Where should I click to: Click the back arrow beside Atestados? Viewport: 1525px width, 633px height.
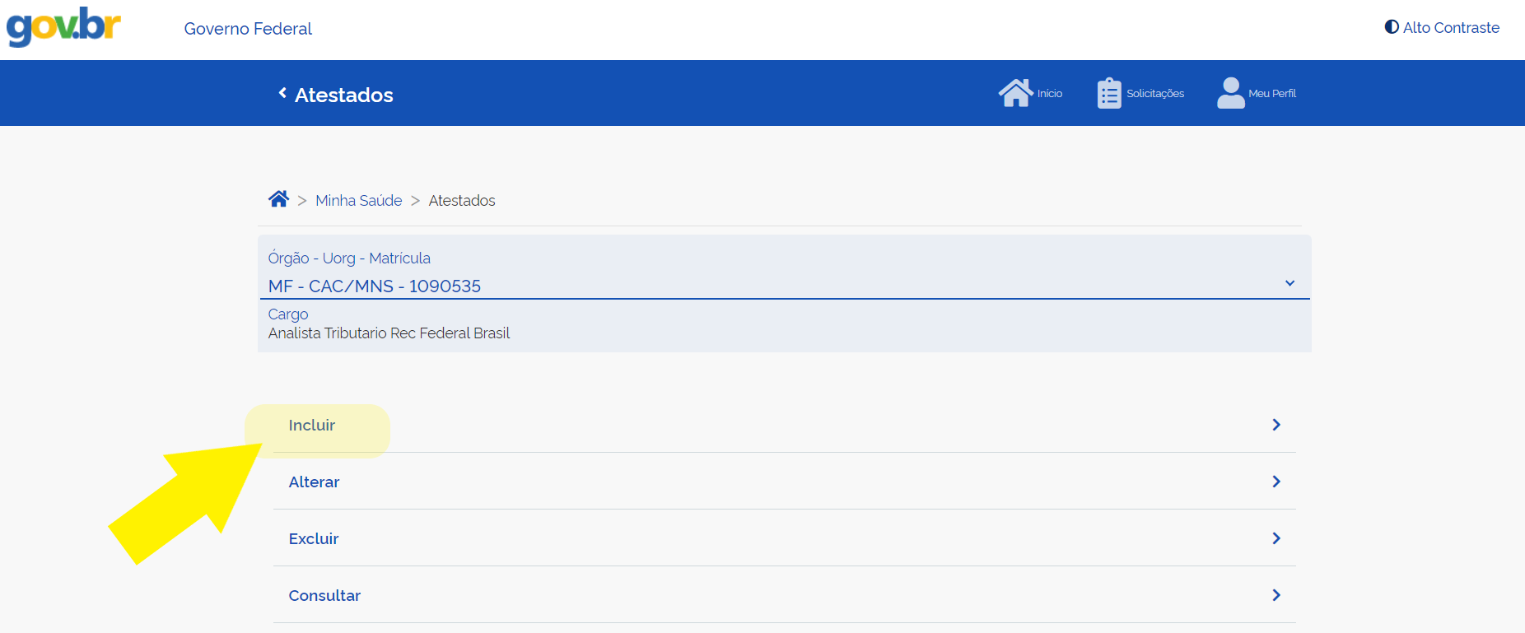pos(282,94)
